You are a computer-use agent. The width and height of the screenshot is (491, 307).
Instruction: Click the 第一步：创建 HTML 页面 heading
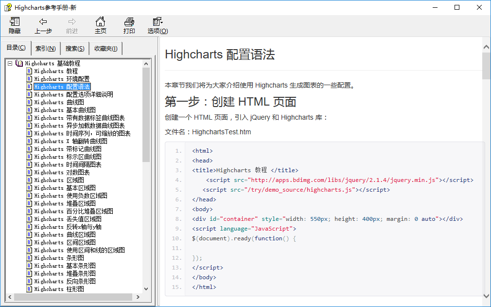click(230, 102)
